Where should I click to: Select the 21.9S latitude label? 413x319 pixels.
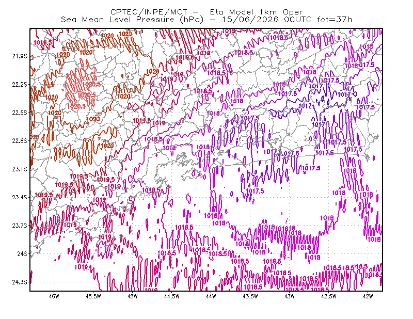pyautogui.click(x=20, y=56)
